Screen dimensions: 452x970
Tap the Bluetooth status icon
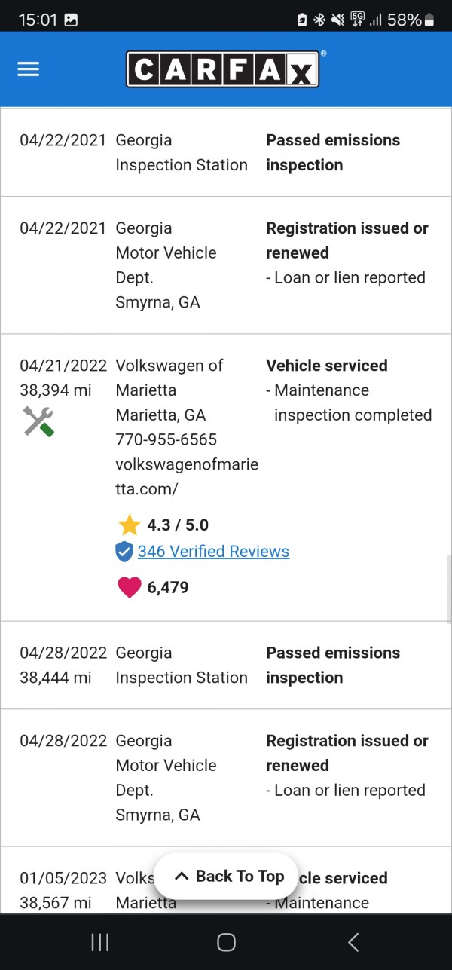[x=319, y=20]
